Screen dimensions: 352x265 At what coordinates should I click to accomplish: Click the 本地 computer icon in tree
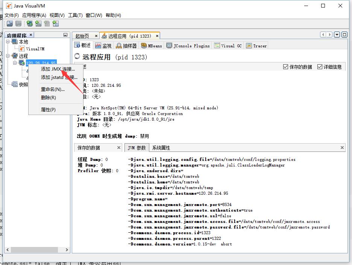tap(15, 41)
